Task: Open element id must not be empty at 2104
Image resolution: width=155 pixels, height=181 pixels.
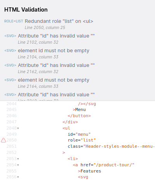Action: click(x=54, y=51)
